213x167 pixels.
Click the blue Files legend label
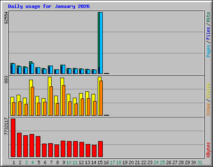[x=208, y=33]
